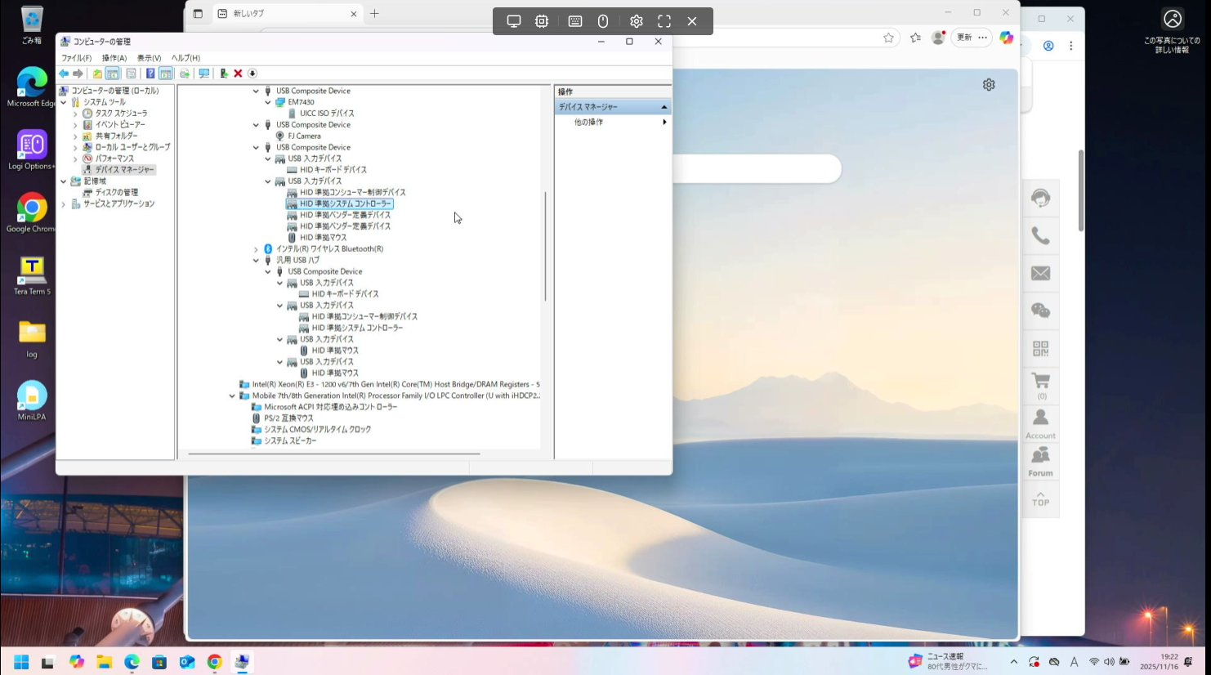Expand the インテル(R) ワイヤレス Bluetooth(R) node

click(x=256, y=249)
